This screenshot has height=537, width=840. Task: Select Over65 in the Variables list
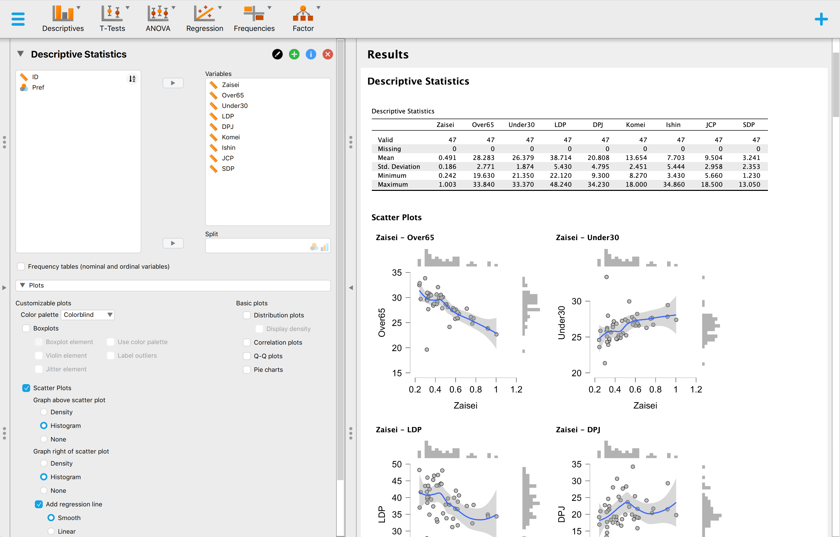(268, 95)
